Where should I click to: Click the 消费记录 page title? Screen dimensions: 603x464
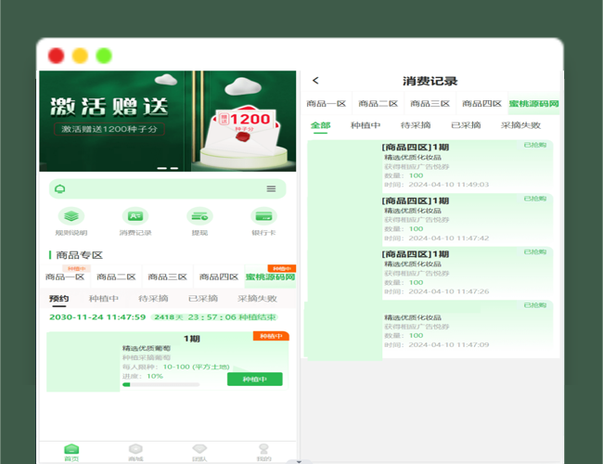(x=430, y=81)
